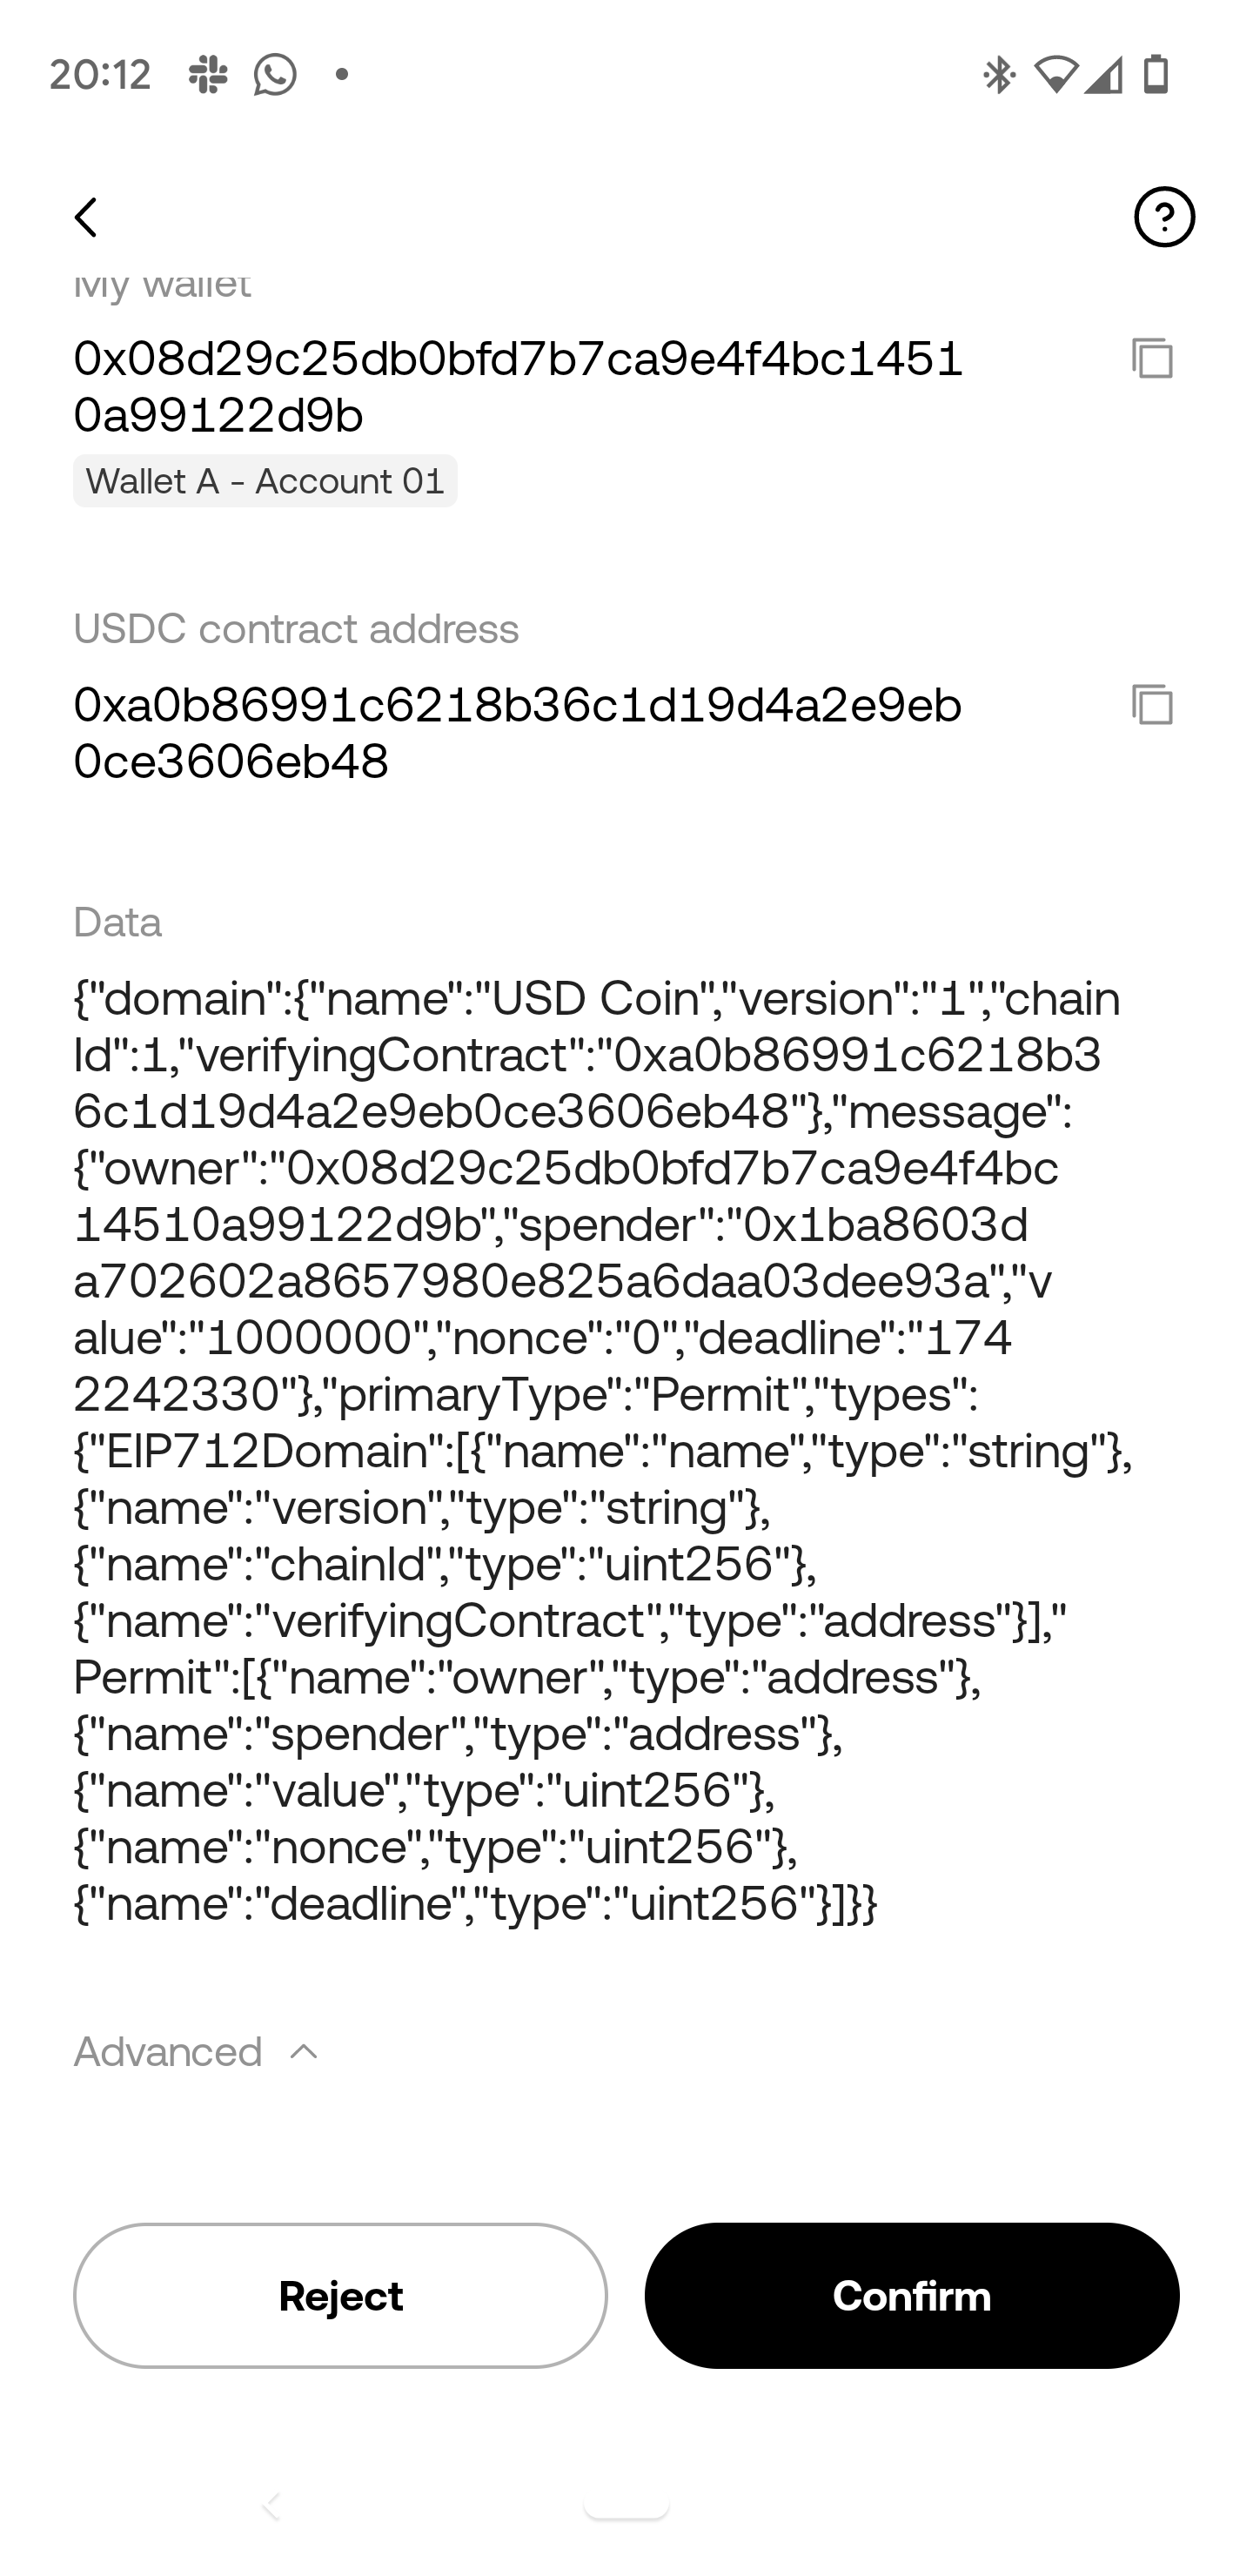Tap the cellular signal icon

pyautogui.click(x=1103, y=75)
